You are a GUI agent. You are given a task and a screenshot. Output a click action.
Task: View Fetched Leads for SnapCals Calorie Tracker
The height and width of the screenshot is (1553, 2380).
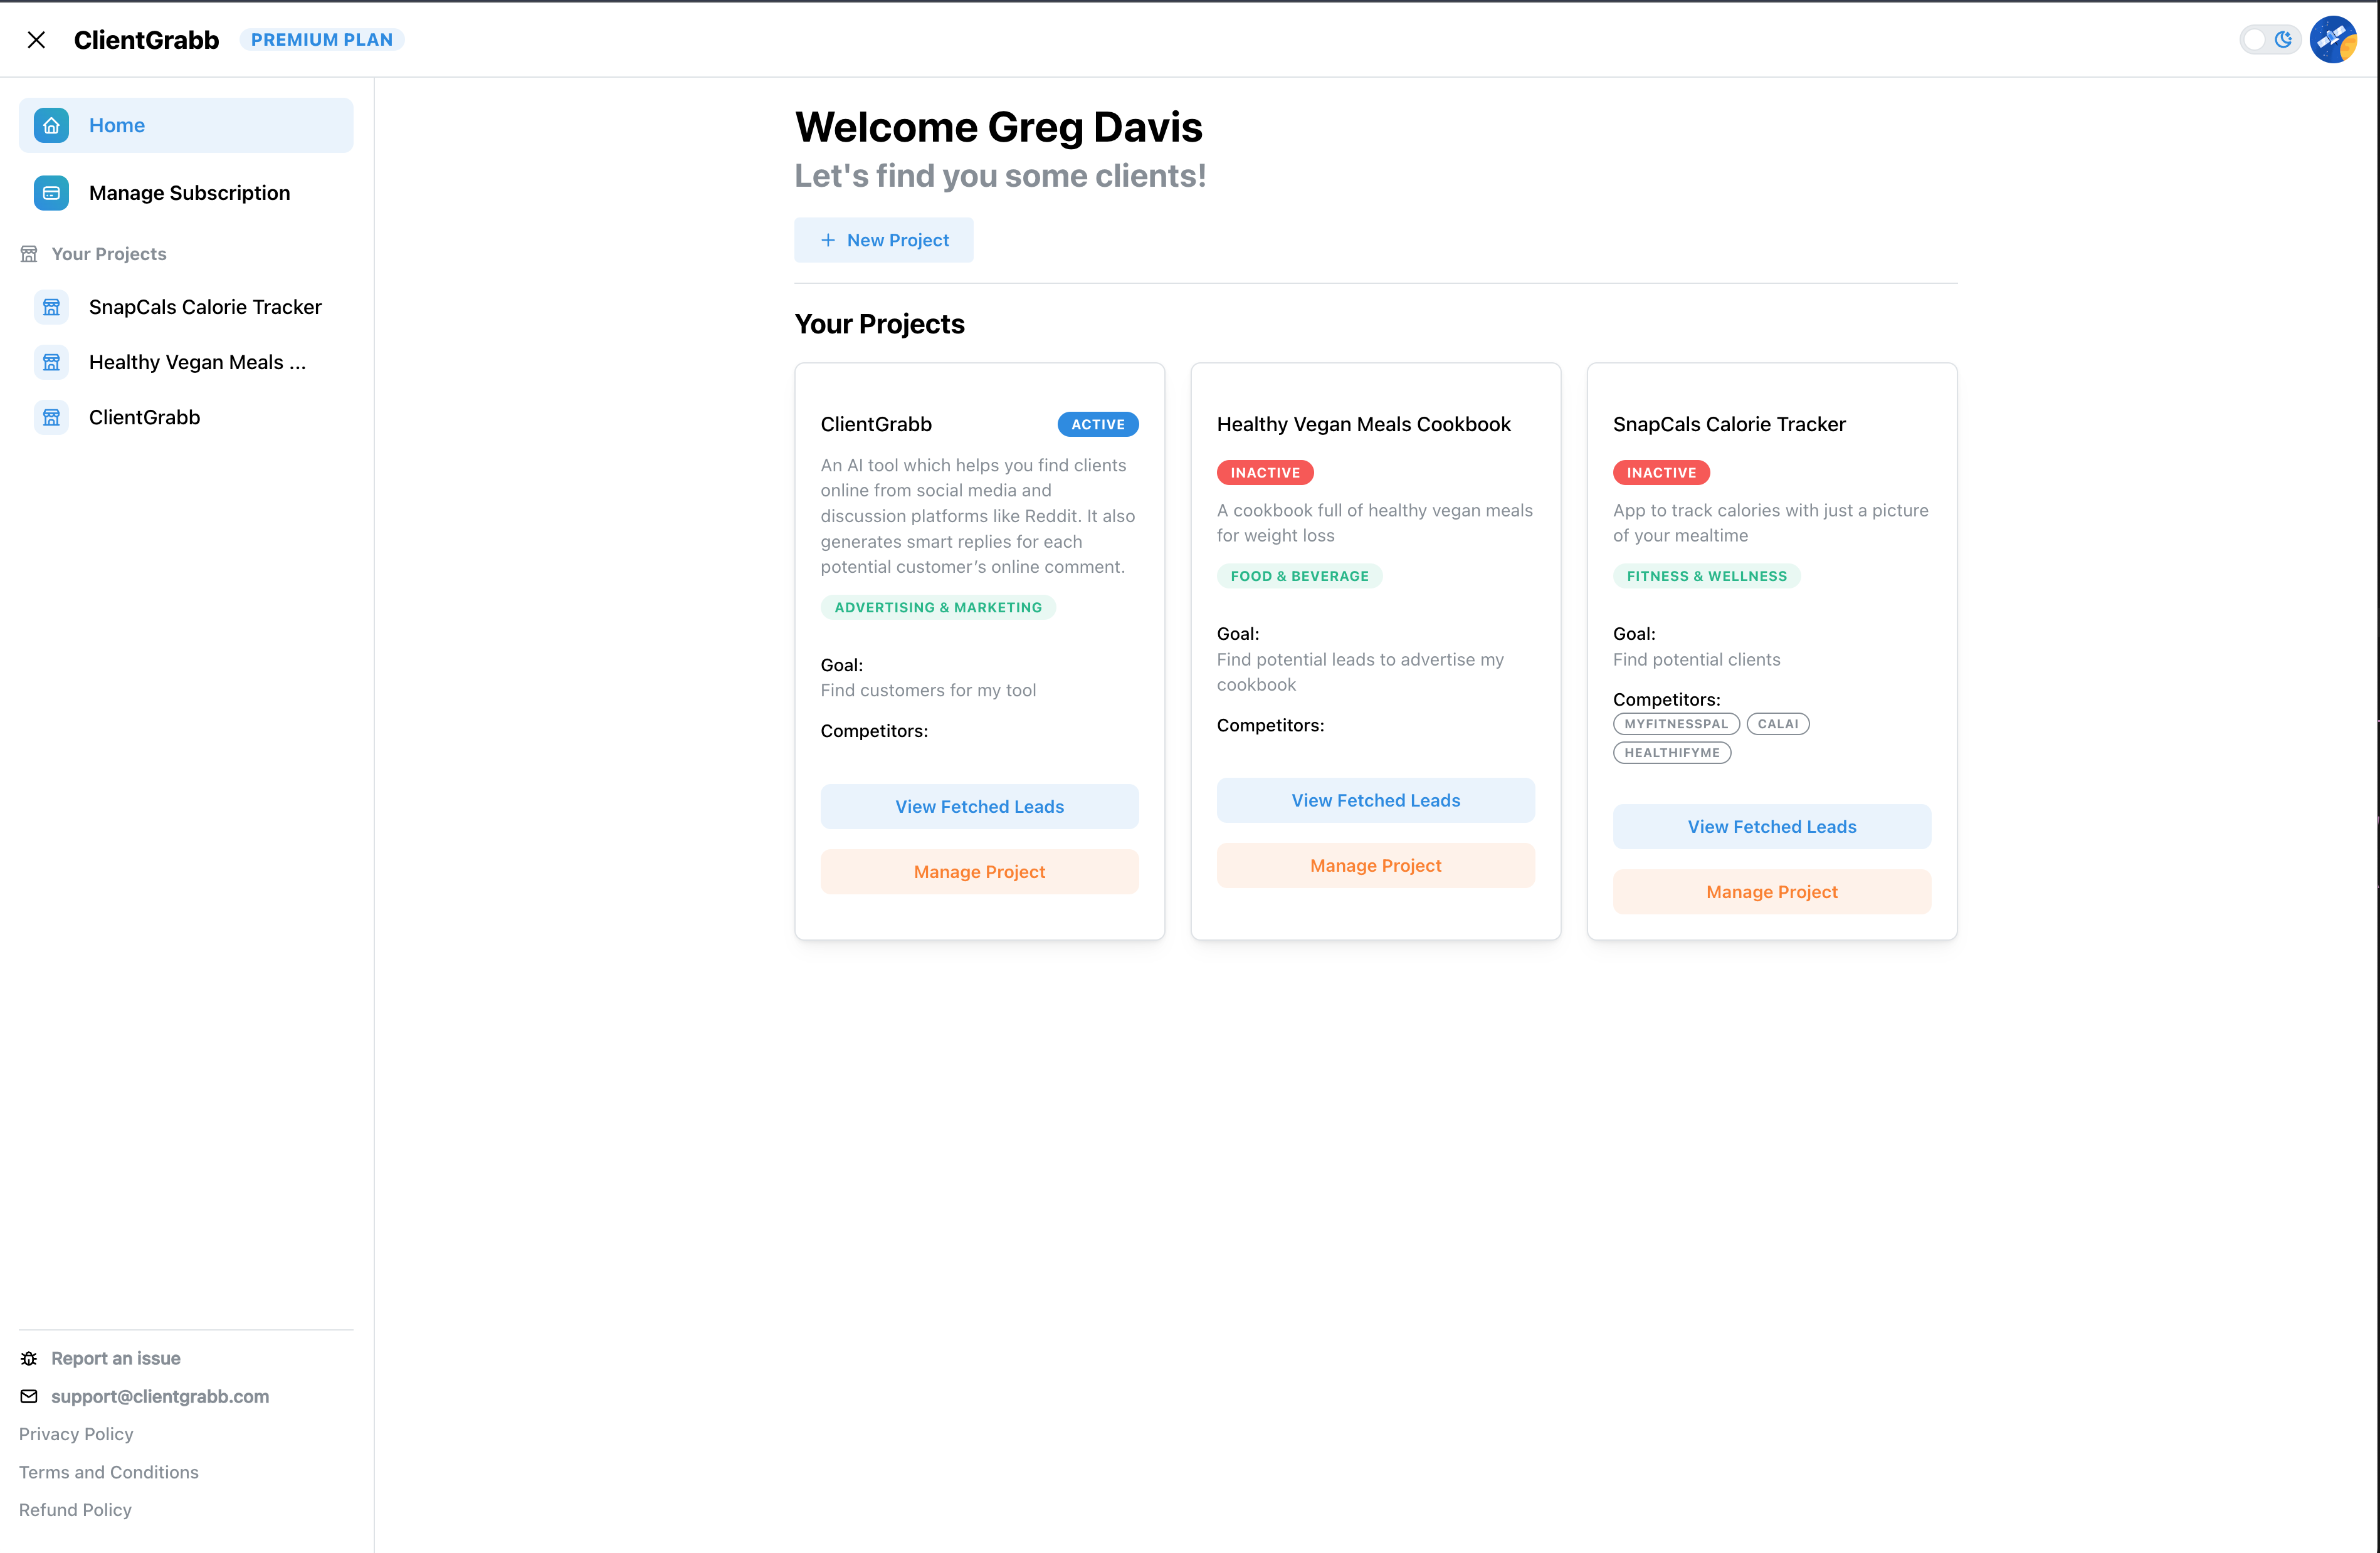point(1771,827)
